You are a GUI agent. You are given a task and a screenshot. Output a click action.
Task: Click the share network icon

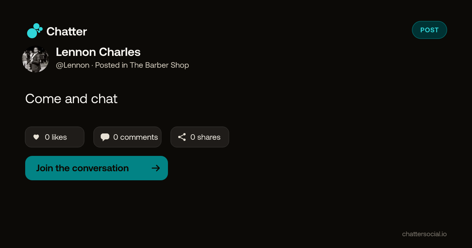pyautogui.click(x=182, y=137)
